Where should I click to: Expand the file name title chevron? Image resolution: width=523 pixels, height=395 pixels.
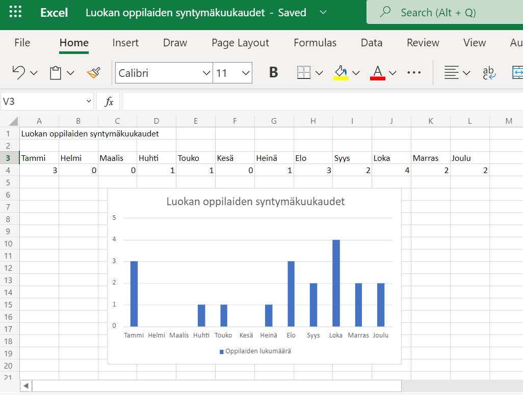(323, 12)
